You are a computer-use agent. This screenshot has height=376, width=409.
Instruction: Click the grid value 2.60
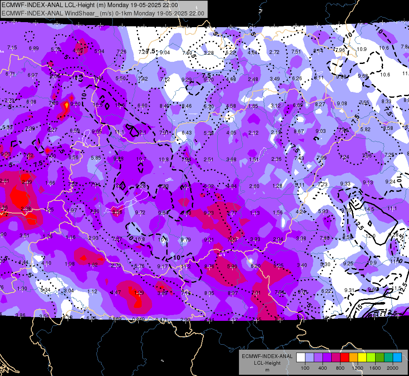(x=254, y=186)
